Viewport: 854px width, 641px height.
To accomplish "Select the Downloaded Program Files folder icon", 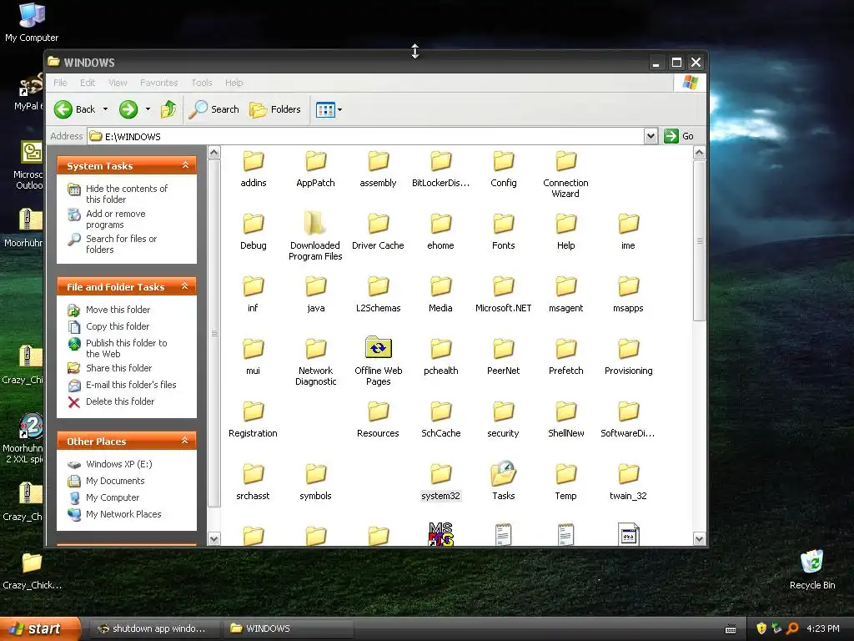I will pyautogui.click(x=315, y=223).
